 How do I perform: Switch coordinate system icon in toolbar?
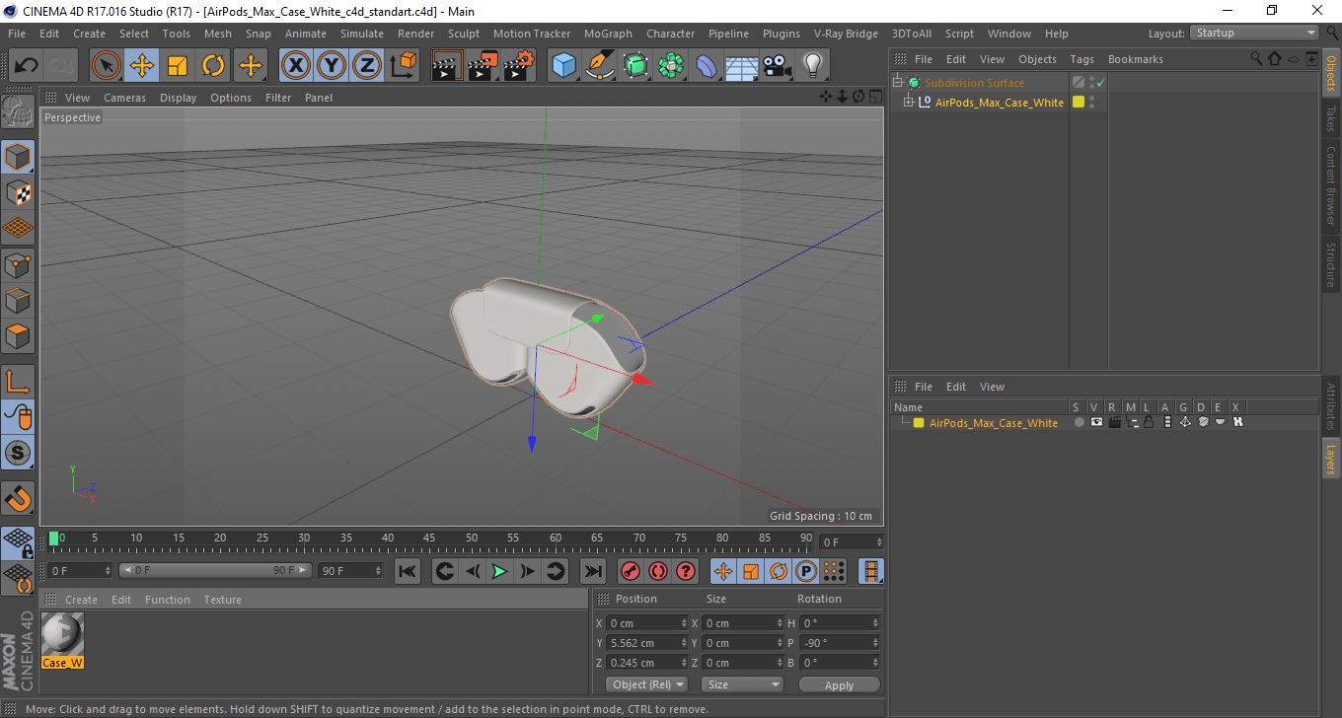(404, 66)
